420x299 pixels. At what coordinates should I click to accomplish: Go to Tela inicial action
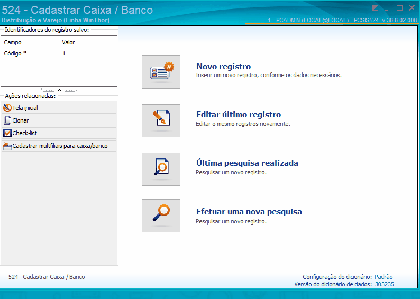click(x=59, y=108)
